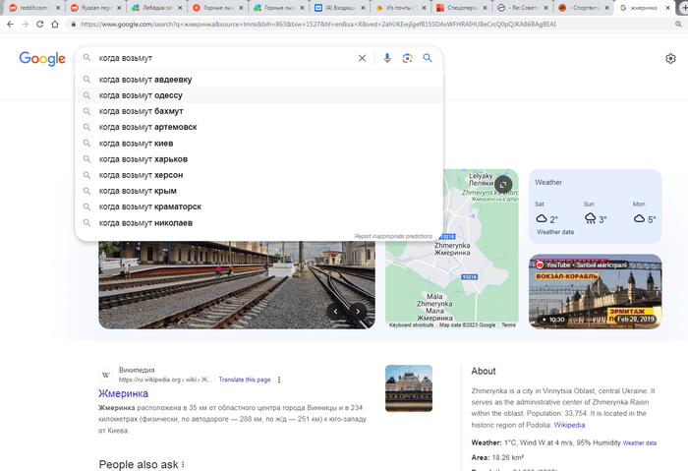This screenshot has height=471, width=688.
Task: Click Report inappropriate predictions
Action: [x=393, y=237]
